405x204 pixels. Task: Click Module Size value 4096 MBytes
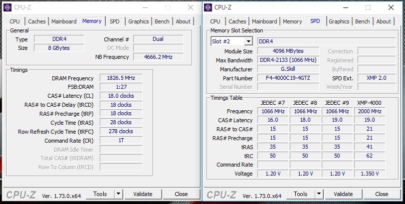[288, 51]
